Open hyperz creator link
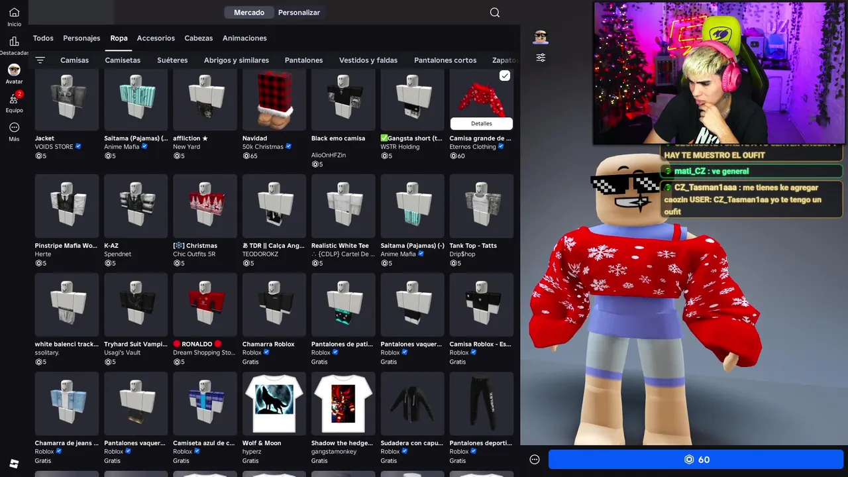This screenshot has width=848, height=477. (252, 452)
